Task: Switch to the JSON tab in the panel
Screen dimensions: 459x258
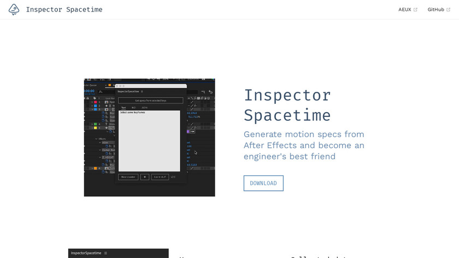Action: [144, 108]
